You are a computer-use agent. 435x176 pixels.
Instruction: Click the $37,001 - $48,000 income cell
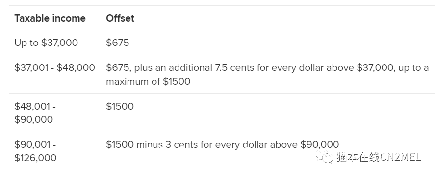54,67
